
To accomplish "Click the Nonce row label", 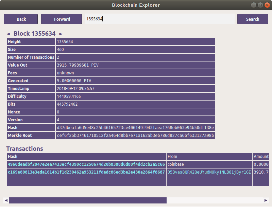I will click(x=14, y=112).
